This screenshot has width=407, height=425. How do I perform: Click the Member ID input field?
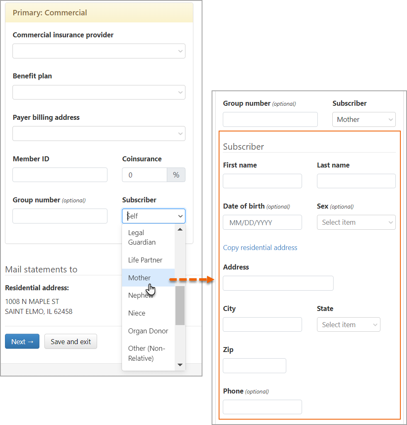[x=60, y=175]
